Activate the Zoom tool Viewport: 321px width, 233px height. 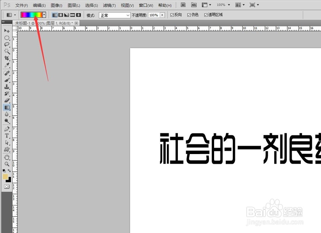pos(7,164)
